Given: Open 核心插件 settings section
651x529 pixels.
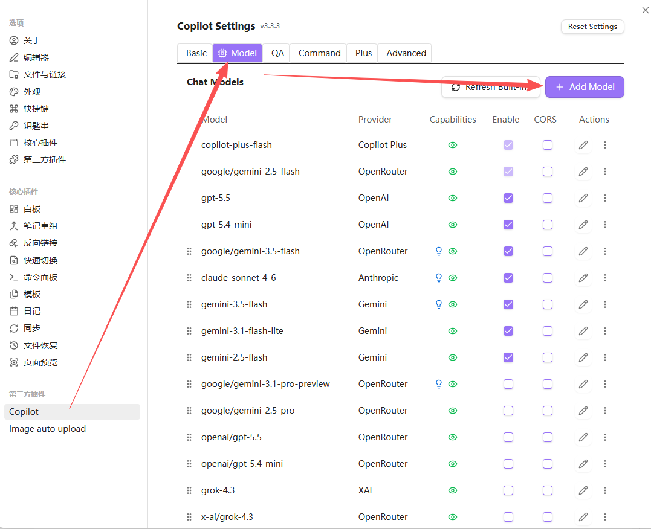Looking at the screenshot, I should 40,143.
